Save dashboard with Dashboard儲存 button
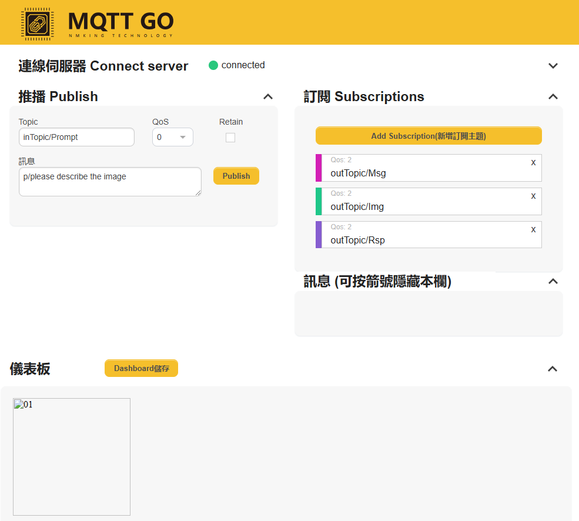Image resolution: width=579 pixels, height=521 pixels. (141, 369)
